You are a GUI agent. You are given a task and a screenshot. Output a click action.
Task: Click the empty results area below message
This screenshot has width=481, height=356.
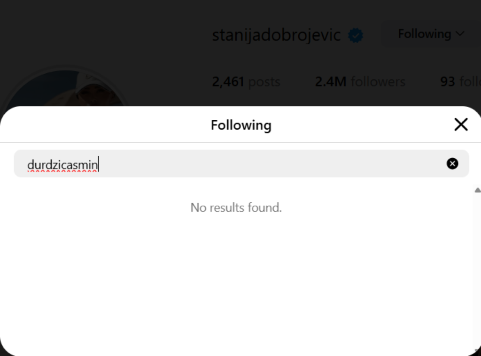235,282
